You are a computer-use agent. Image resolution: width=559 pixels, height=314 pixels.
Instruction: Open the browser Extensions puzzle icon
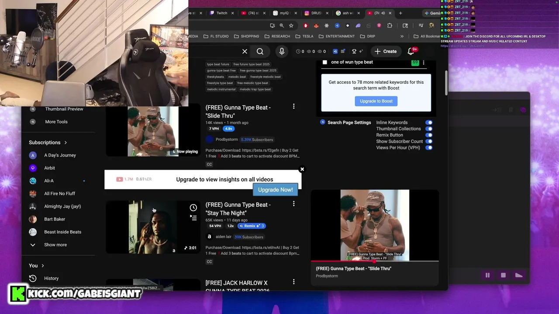click(x=390, y=26)
